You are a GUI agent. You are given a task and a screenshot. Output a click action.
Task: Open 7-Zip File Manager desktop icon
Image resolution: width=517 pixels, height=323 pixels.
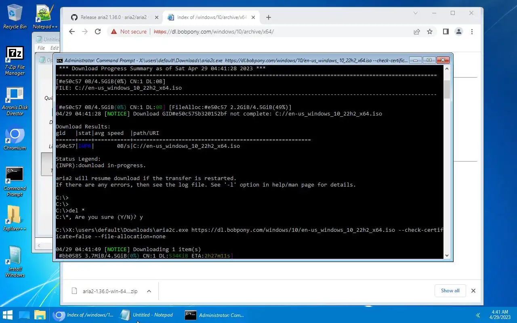(x=15, y=61)
